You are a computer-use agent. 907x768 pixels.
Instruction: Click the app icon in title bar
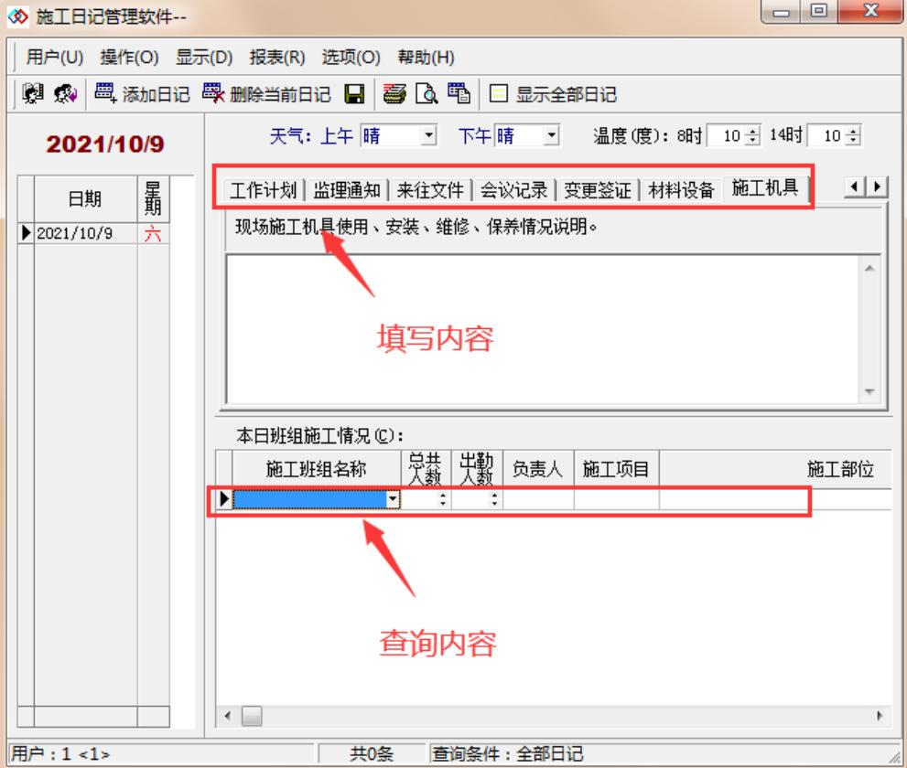pos(18,16)
